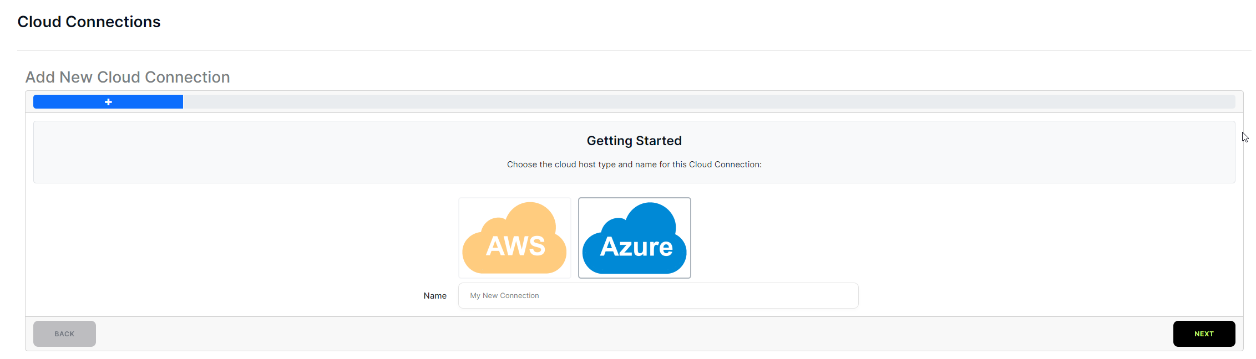Click the top bump of the blue Azure cloud
Viewport: 1256px width, 359px height.
click(650, 214)
